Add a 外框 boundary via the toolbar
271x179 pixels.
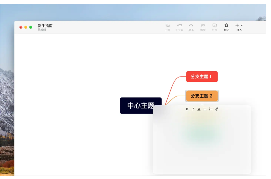(x=214, y=25)
